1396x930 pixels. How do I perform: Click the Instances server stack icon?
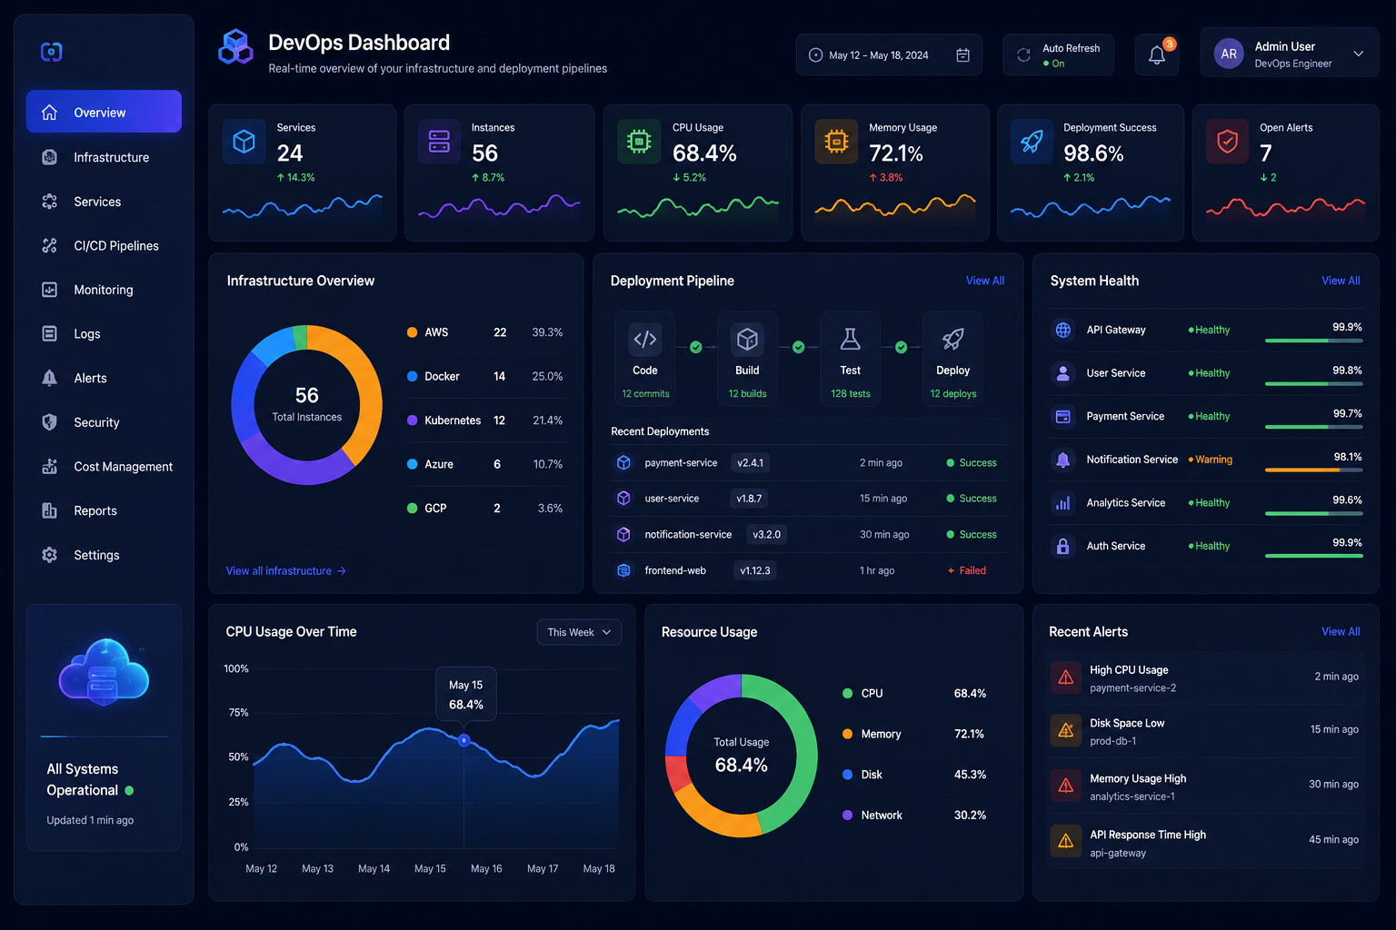(x=439, y=142)
